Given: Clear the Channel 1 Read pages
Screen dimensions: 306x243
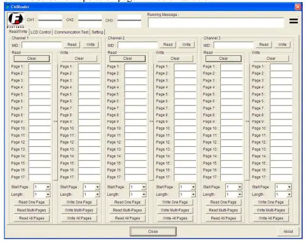Looking at the screenshot, I should 32,59.
